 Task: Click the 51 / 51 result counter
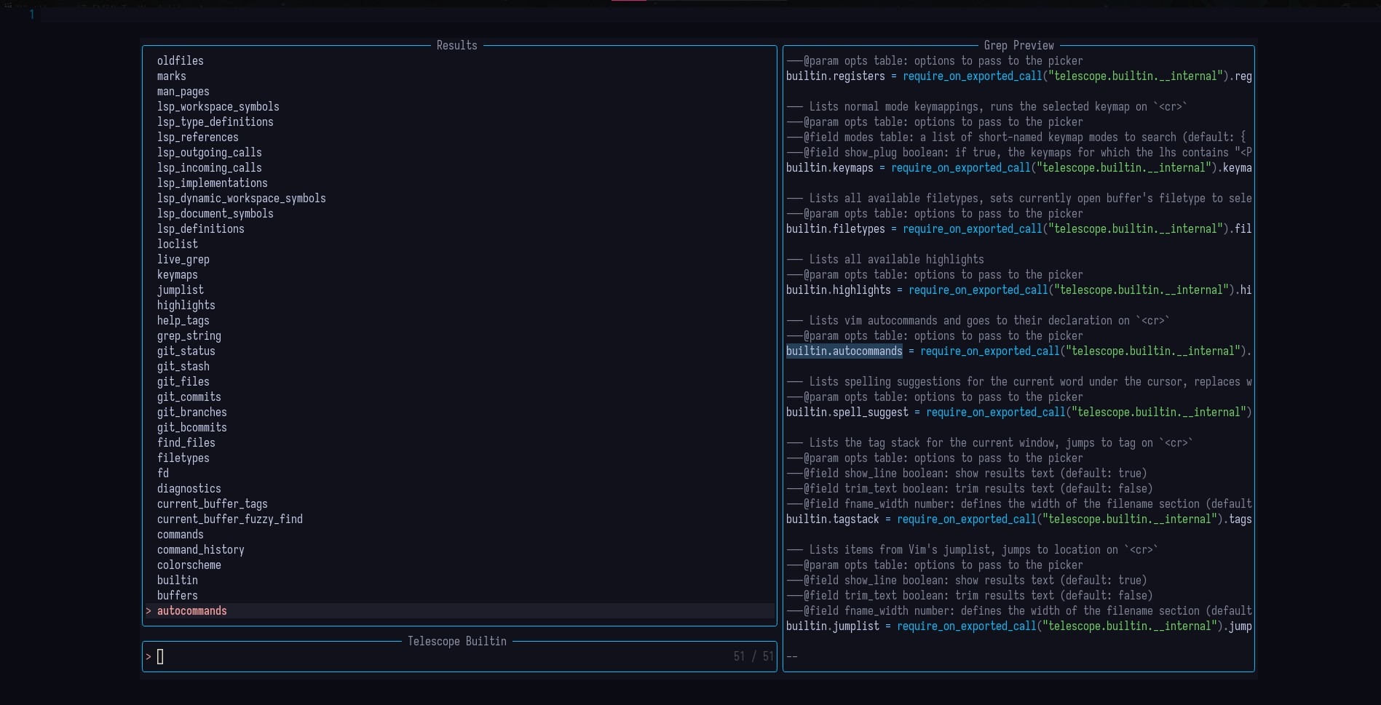tap(753, 656)
